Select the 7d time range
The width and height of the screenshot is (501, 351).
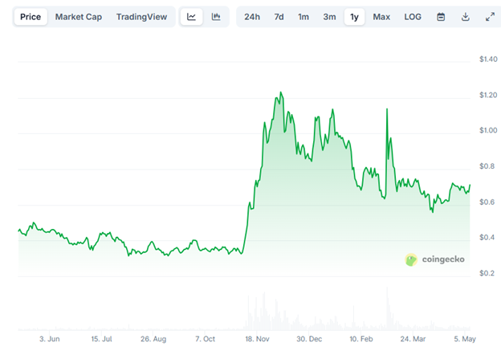click(279, 17)
